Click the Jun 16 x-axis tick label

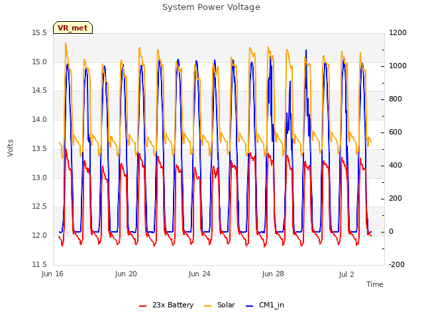(52, 274)
